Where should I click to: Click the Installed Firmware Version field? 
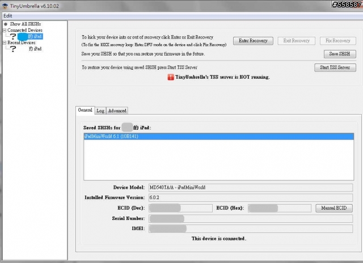coord(251,198)
